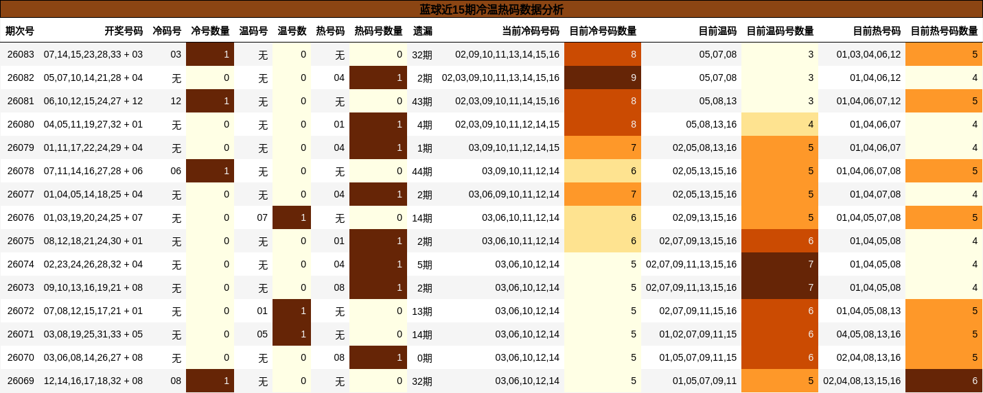Screen dimensions: 983x393
Task: Select the 目前热号码数量 column header
Action: [x=944, y=31]
